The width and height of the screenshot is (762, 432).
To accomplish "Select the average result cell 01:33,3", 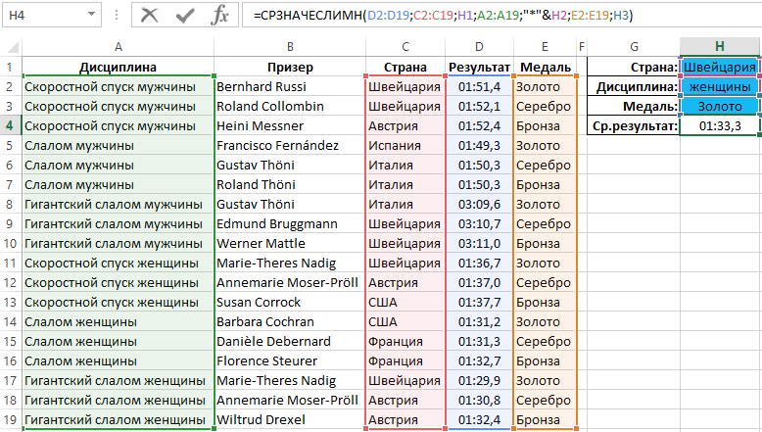I will tap(720, 125).
